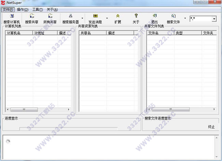Click the right scroll arrow in shared file list
The image size is (222, 161).
coord(214,109)
